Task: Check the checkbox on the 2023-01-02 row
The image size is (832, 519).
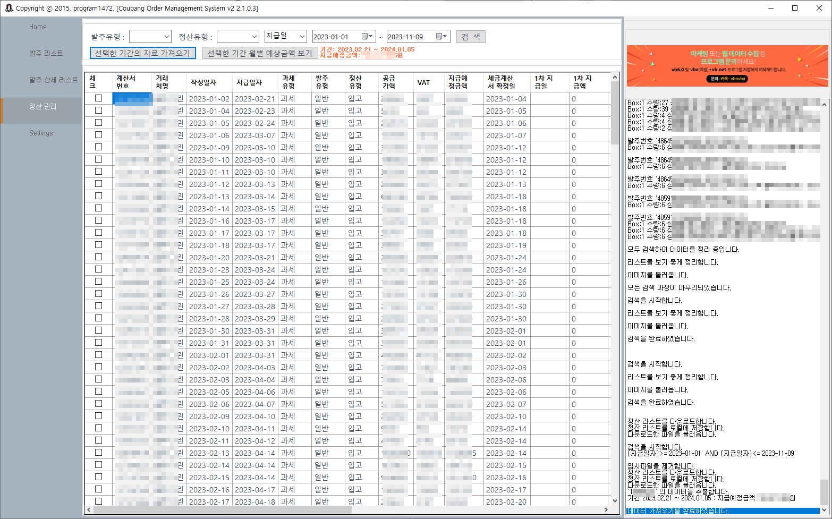Action: (98, 98)
